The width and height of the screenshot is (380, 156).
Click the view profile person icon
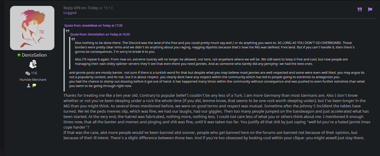(x=28, y=86)
